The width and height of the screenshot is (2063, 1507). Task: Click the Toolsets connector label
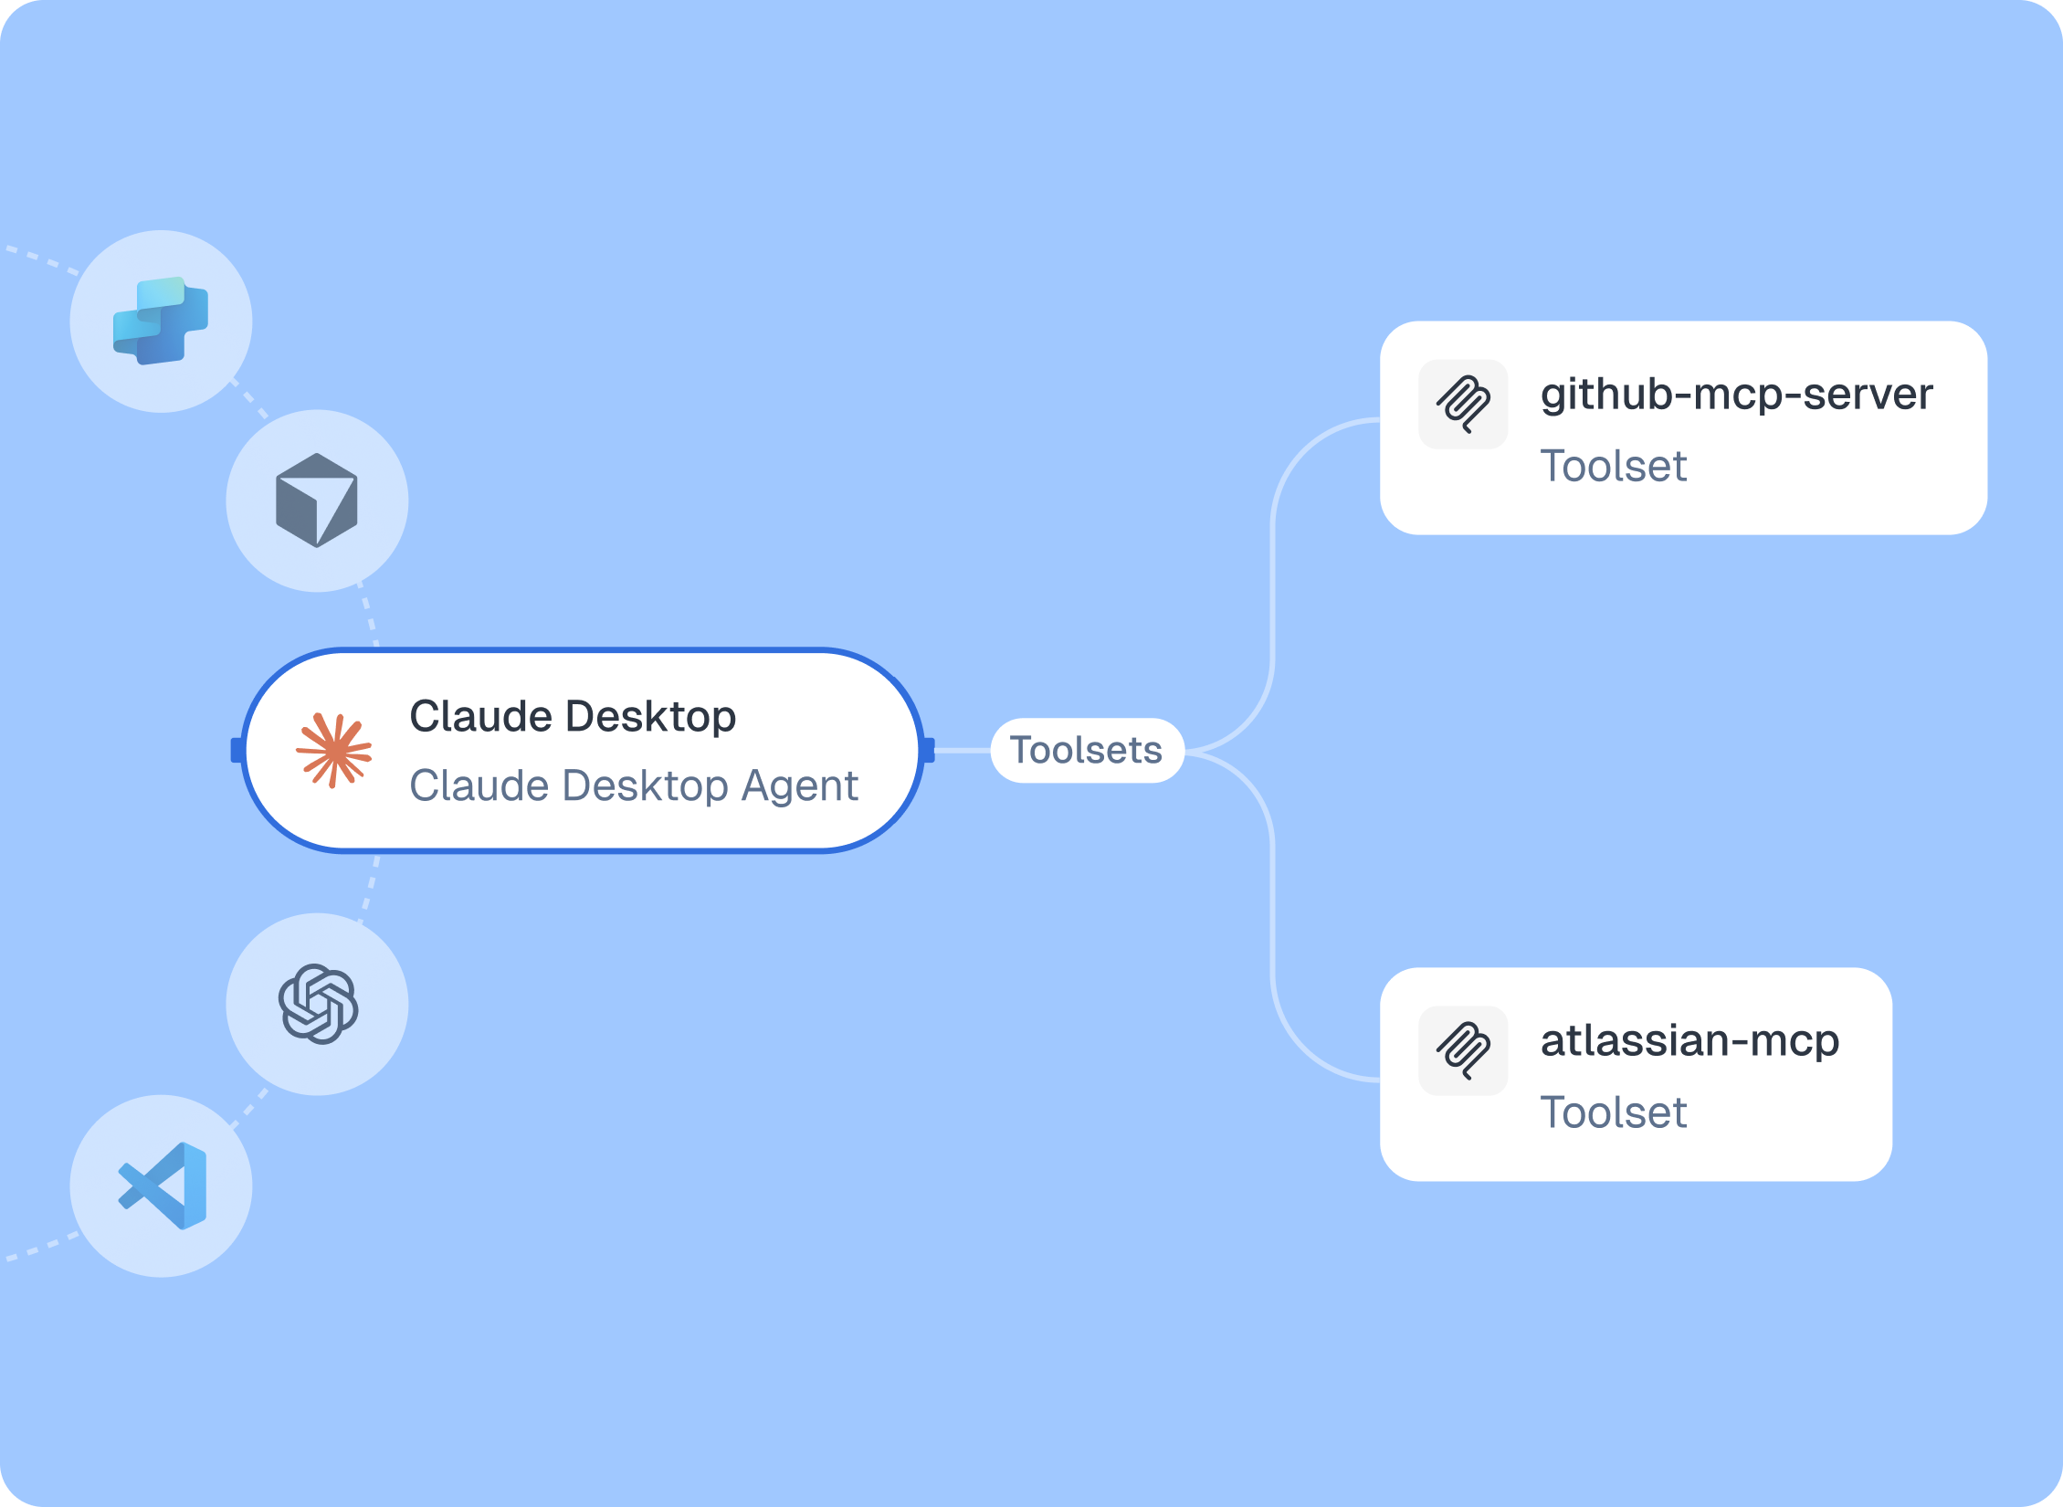(1087, 751)
